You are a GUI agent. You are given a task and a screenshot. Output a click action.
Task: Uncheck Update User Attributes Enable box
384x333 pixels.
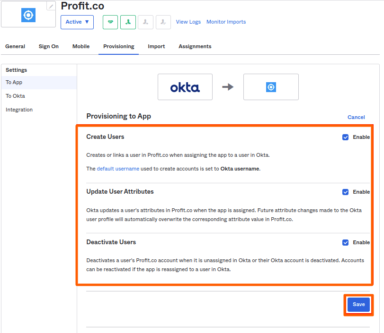click(345, 192)
